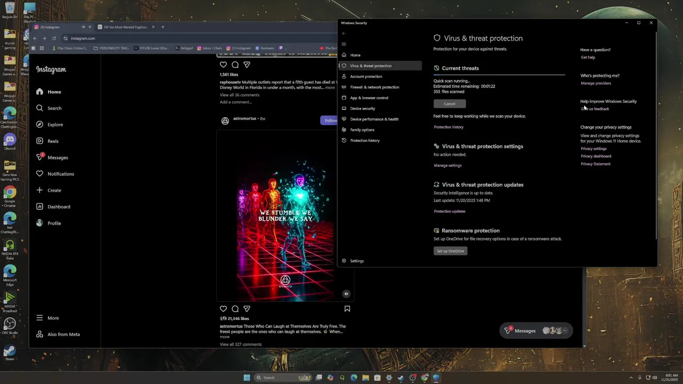This screenshot has width=683, height=384.
Task: Comment on the astromortus post
Action: 235,309
